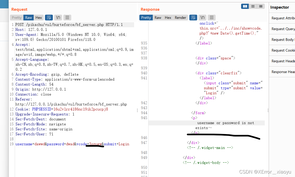Expand Response Headers in Inspector
Viewport: 295px width, 177px height.
coord(283,72)
